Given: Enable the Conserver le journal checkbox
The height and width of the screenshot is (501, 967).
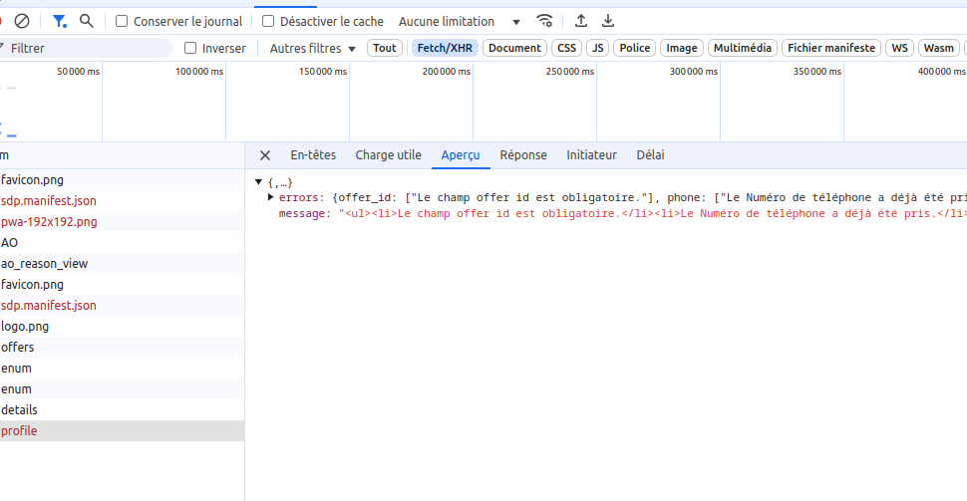Looking at the screenshot, I should [122, 21].
